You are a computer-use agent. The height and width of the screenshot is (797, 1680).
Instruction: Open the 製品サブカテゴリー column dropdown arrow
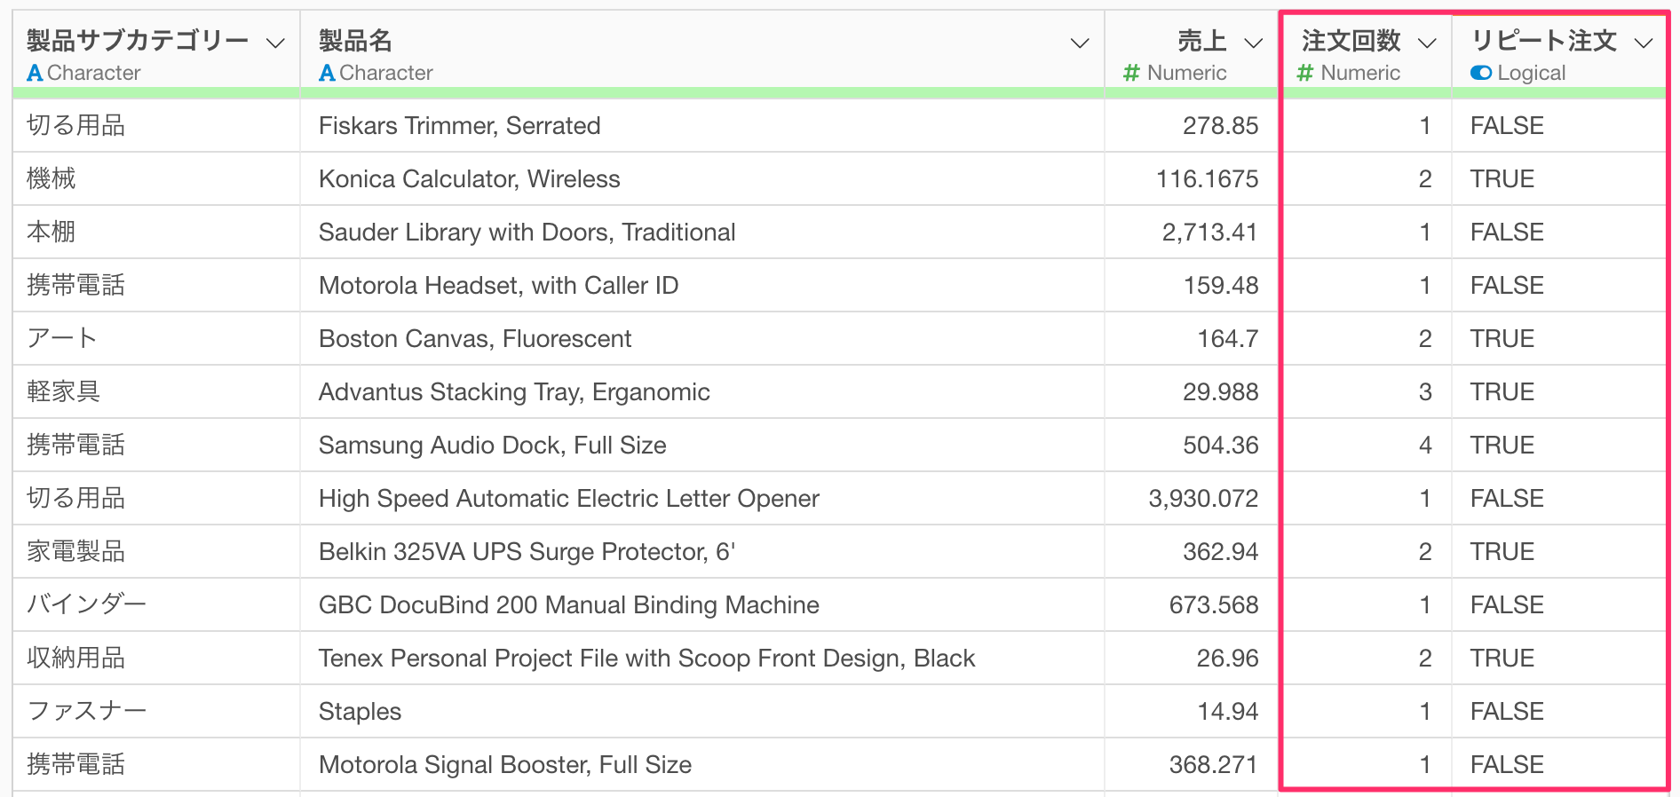[276, 43]
